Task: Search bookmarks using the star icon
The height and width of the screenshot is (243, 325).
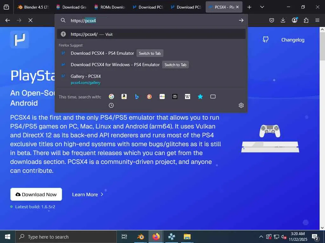Action: tap(200, 97)
